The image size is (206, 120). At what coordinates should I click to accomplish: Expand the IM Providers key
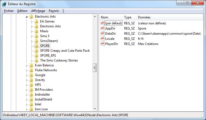tap(27, 90)
